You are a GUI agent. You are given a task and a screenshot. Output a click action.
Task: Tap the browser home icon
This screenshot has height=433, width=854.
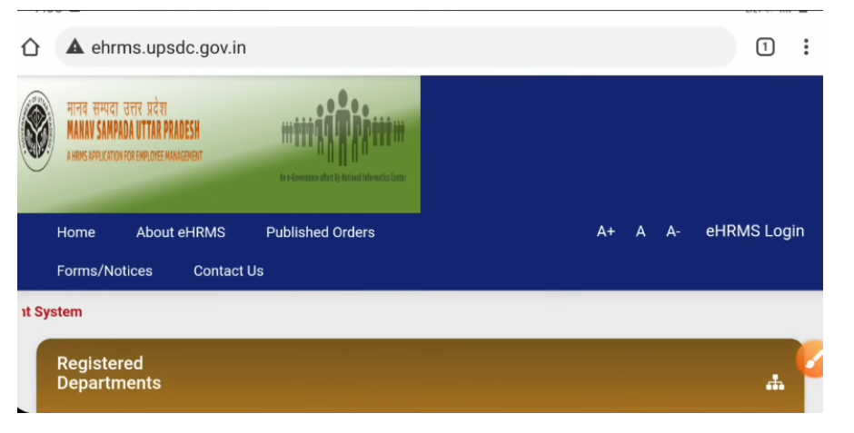[31, 47]
